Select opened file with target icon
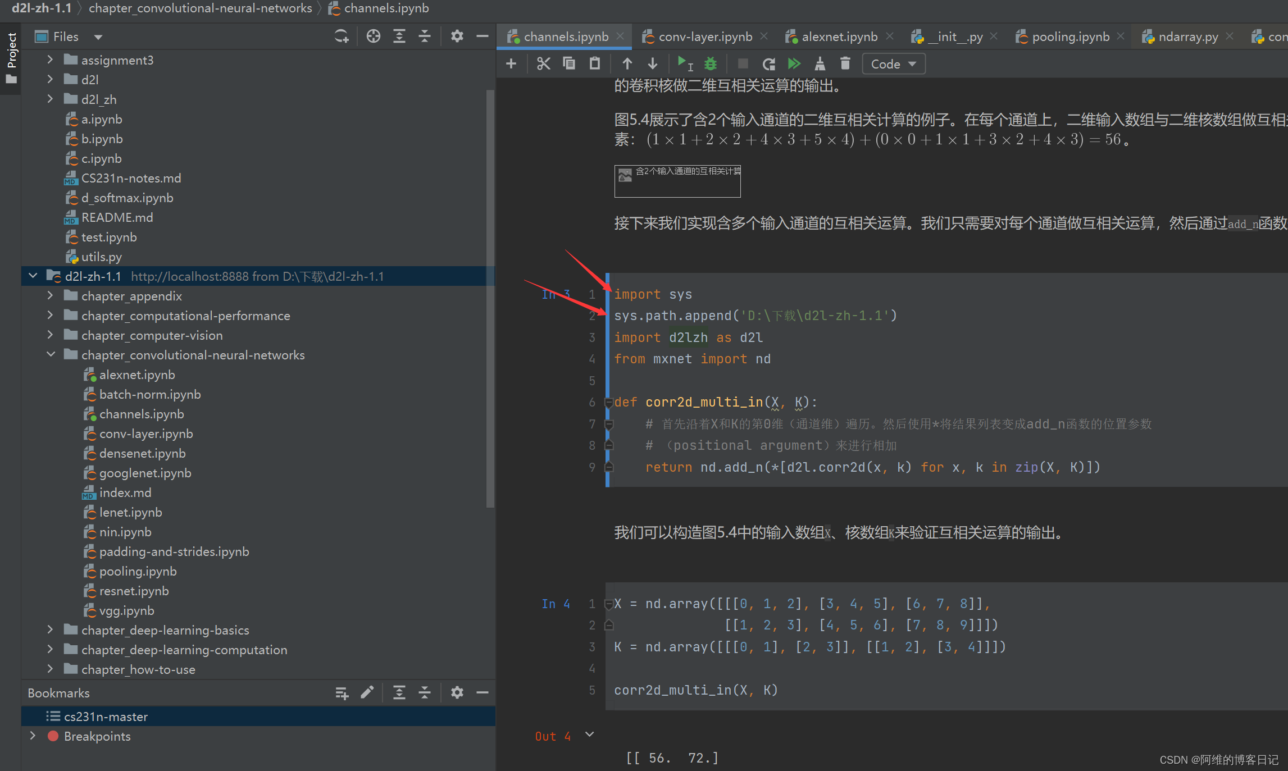Screen dimensions: 1288x771 (x=374, y=37)
